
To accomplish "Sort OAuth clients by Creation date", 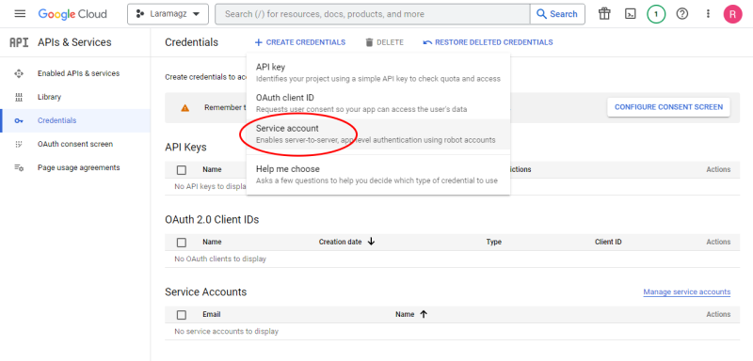I will (340, 242).
